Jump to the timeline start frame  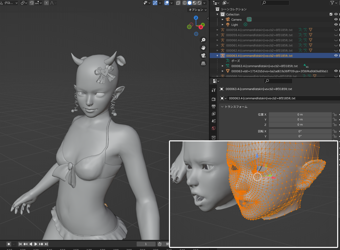pos(20,244)
